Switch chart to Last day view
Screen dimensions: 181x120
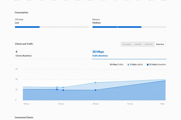[x=138, y=44]
